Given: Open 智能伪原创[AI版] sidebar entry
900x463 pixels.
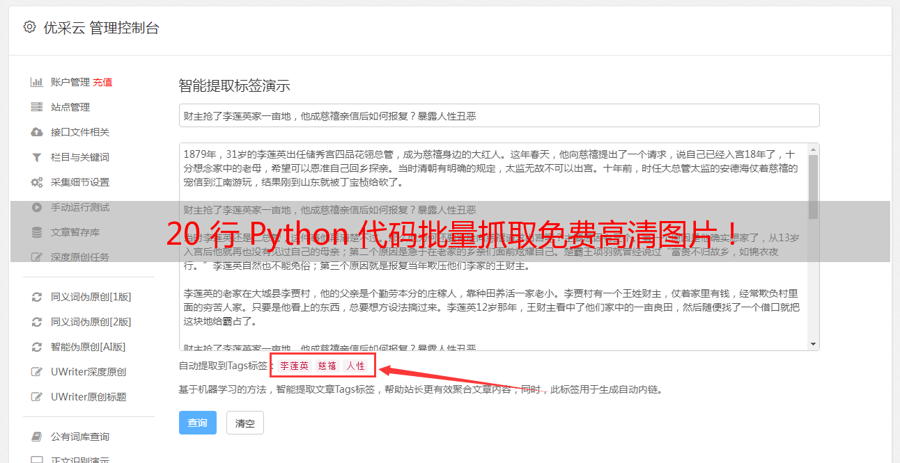Looking at the screenshot, I should click(88, 347).
